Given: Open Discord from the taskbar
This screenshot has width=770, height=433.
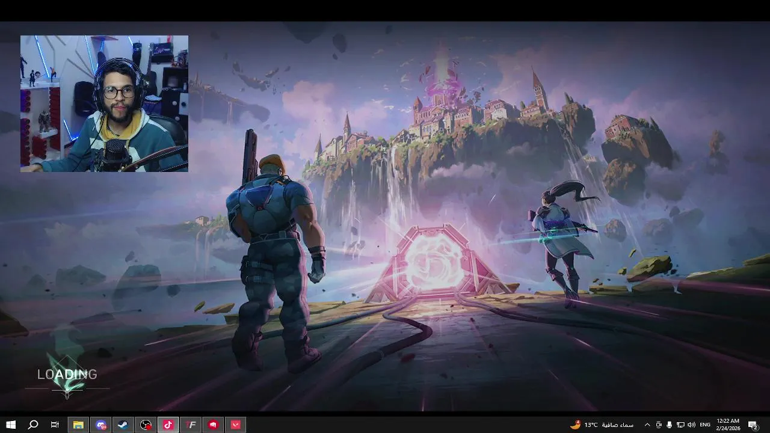Looking at the screenshot, I should 100,425.
